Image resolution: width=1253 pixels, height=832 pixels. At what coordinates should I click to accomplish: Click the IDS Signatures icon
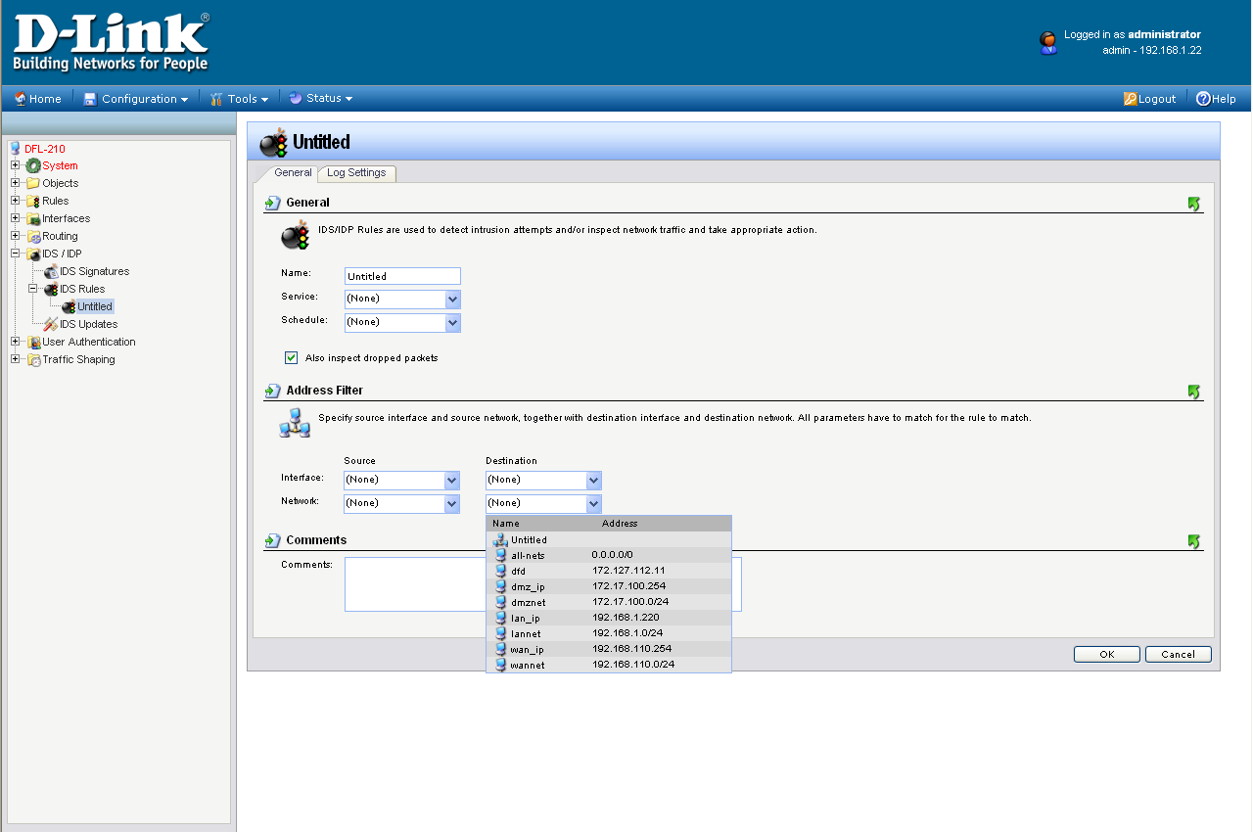click(x=51, y=271)
